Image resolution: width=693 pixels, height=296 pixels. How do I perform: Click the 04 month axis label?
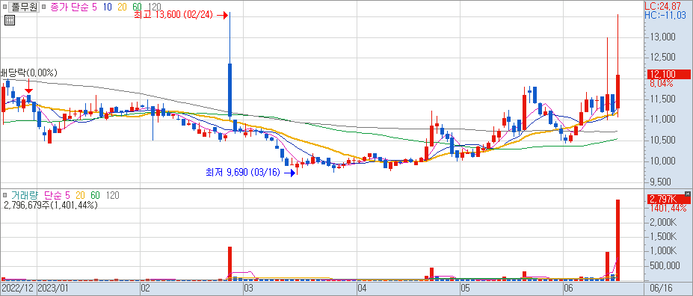coord(363,289)
